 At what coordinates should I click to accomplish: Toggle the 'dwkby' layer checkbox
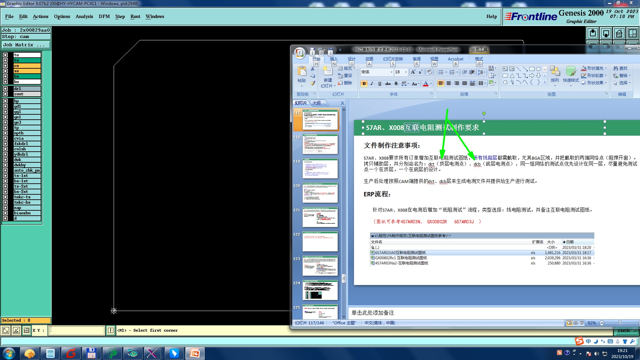(5, 165)
